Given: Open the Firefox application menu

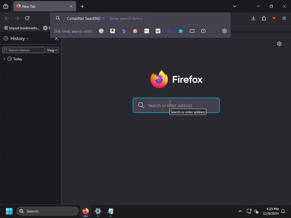Looking at the screenshot, I should pos(284,18).
